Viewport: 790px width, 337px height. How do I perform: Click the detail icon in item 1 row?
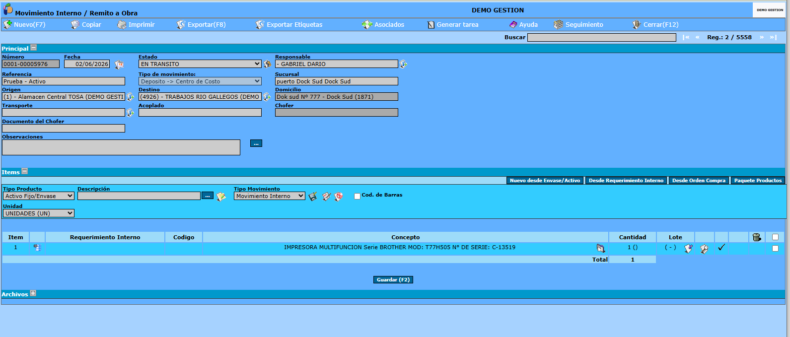[37, 247]
